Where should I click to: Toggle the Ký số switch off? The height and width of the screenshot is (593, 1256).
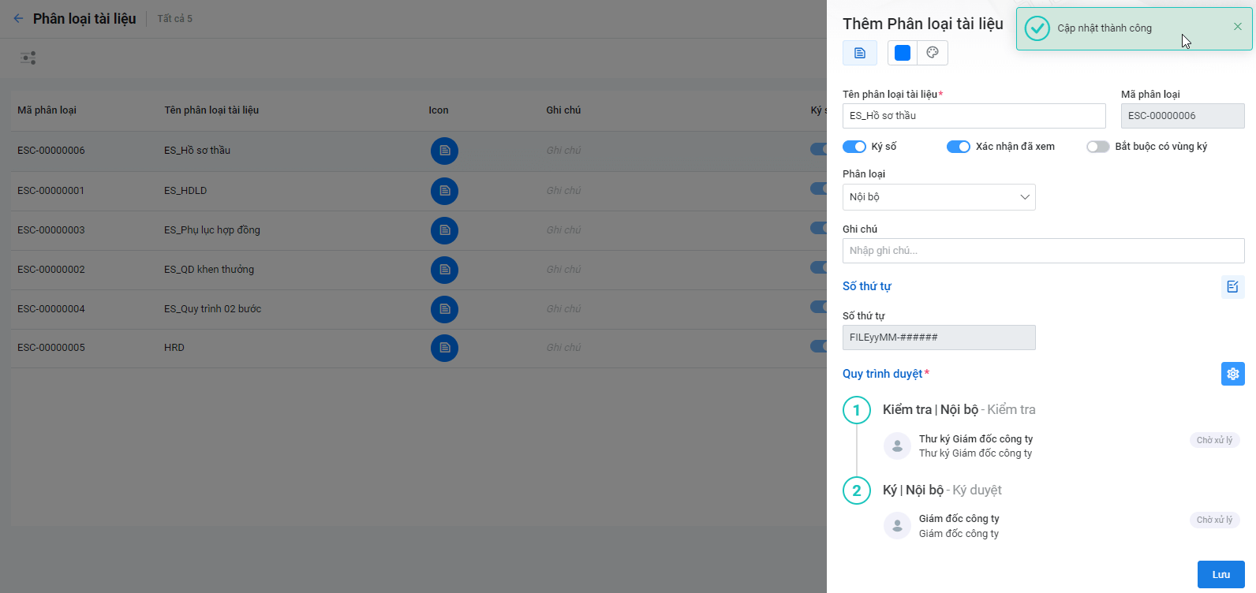point(854,147)
